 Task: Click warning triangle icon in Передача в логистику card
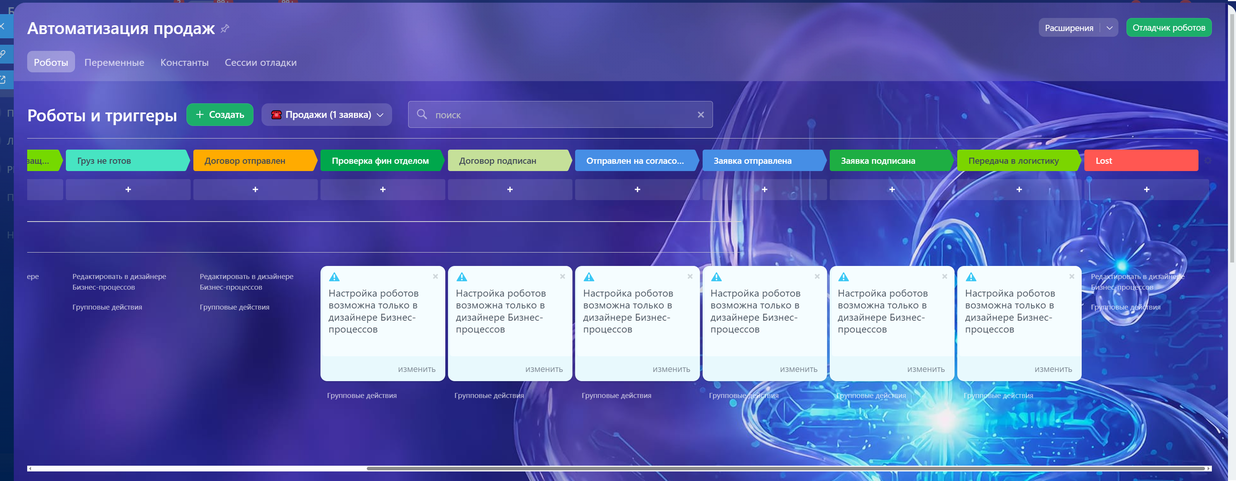pyautogui.click(x=971, y=277)
